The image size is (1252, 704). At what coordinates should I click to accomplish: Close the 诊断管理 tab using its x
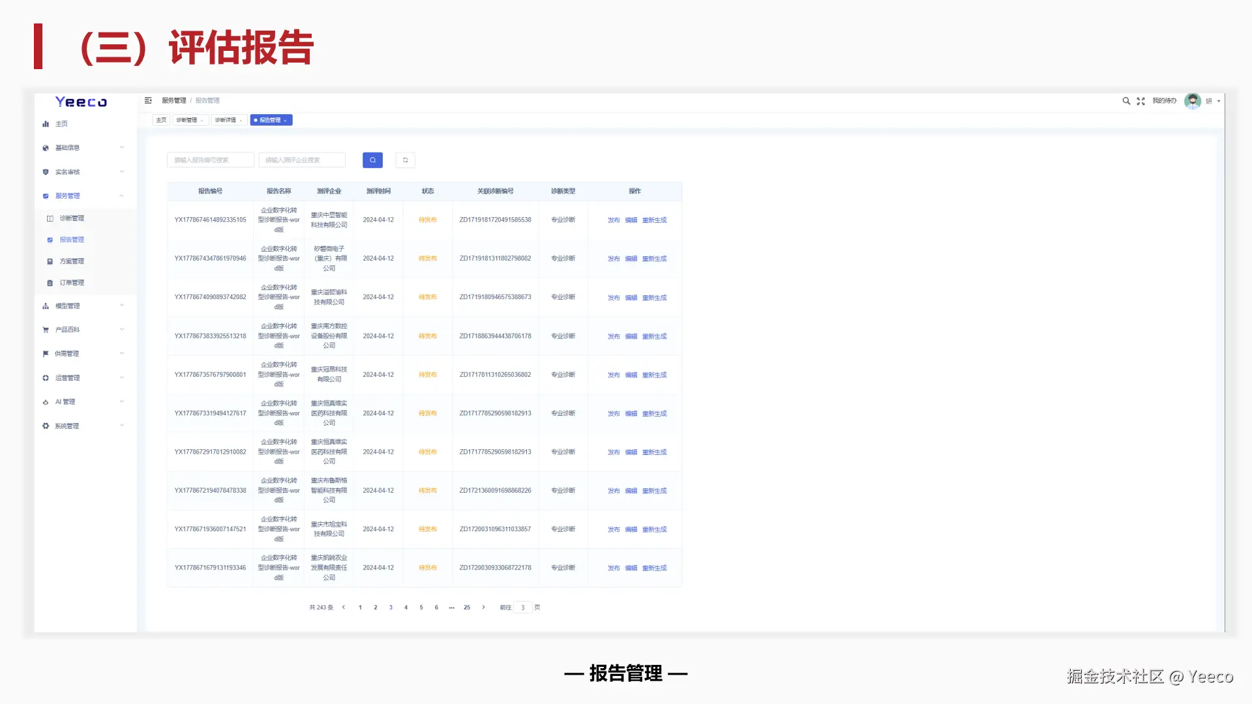[x=202, y=121]
